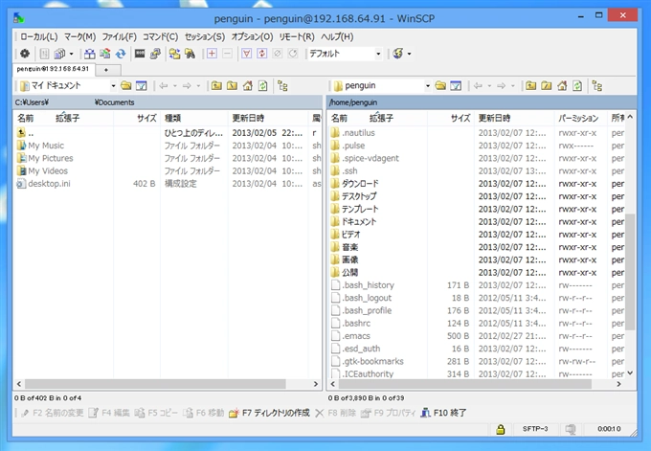The height and width of the screenshot is (451, 651).
Task: Click the remote panel horizontal scrollbar
Action: coord(465,384)
